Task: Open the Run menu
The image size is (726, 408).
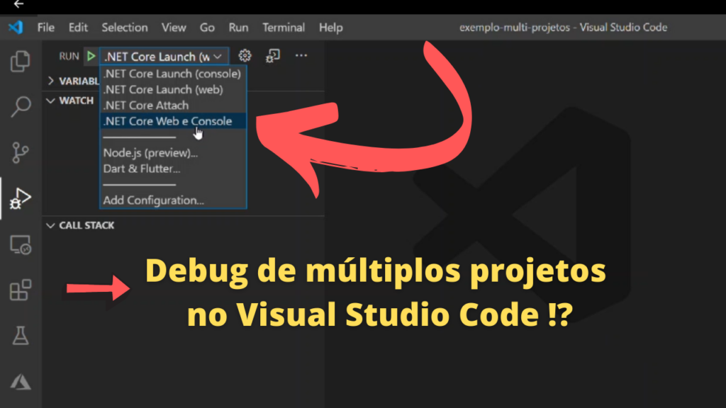Action: point(238,28)
